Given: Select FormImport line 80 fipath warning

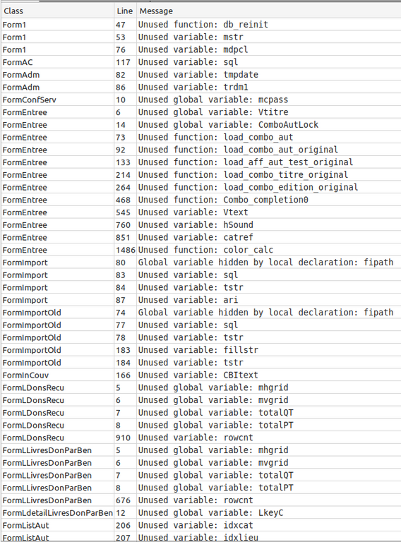Looking at the screenshot, I should pos(200,263).
